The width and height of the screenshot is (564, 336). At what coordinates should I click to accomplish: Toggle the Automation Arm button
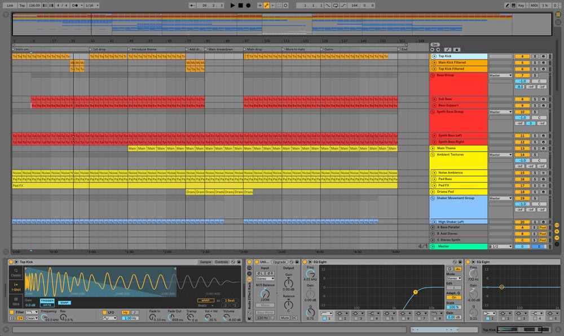(267, 5)
